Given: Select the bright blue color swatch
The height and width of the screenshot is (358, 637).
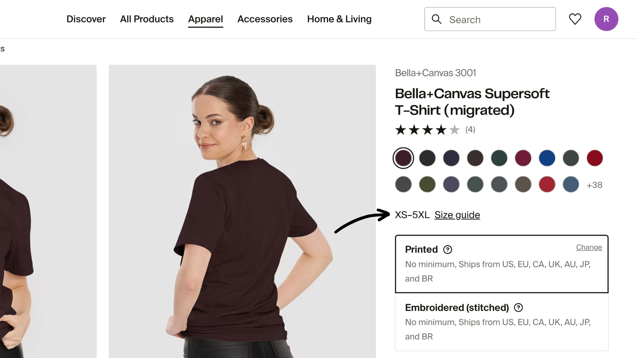Looking at the screenshot, I should [547, 158].
